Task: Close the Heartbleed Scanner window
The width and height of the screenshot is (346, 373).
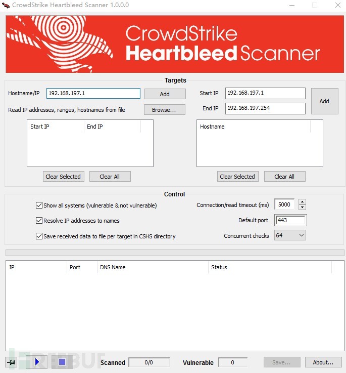Action: pos(338,5)
